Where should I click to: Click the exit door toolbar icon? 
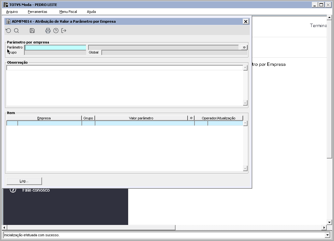tap(64, 31)
